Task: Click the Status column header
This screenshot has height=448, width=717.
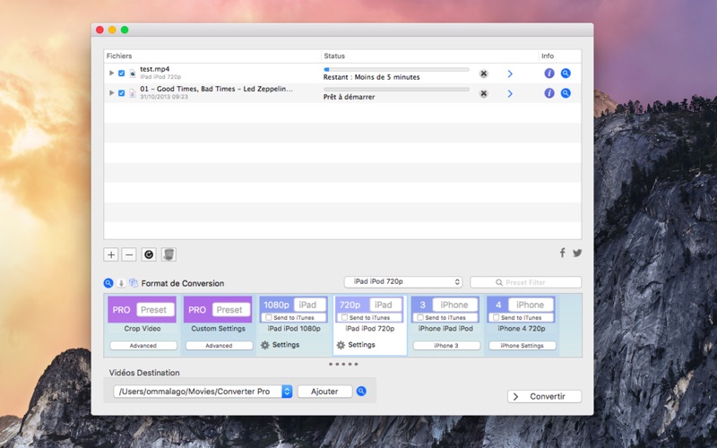Action: [334, 56]
